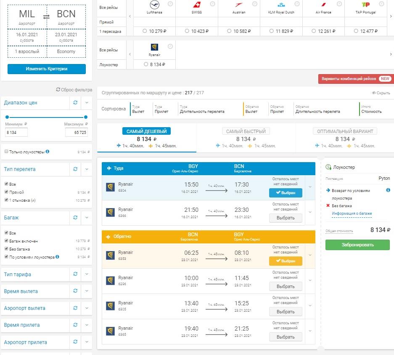Screen dimensions: 394x355
Task: Click the maximum price slider handle
Action: coord(86,117)
